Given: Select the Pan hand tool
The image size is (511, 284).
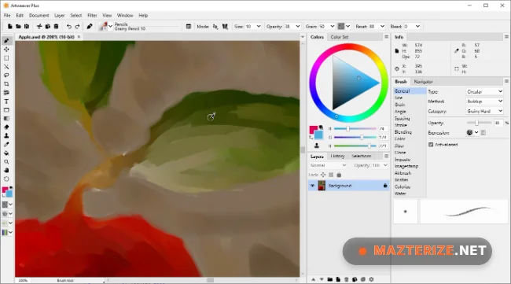Looking at the screenshot, I should (x=6, y=170).
